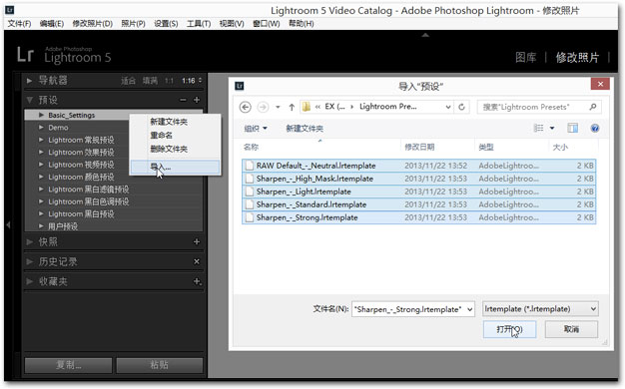Click the 取消 button

tap(571, 329)
